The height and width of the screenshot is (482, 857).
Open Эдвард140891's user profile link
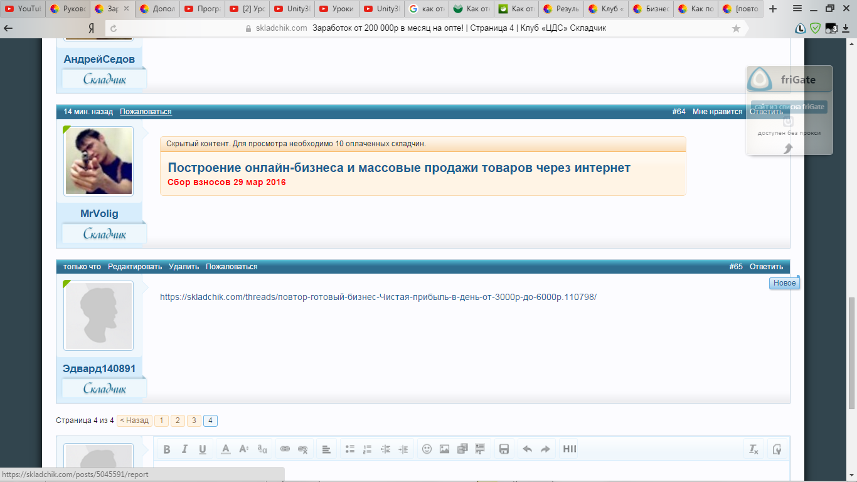(99, 368)
